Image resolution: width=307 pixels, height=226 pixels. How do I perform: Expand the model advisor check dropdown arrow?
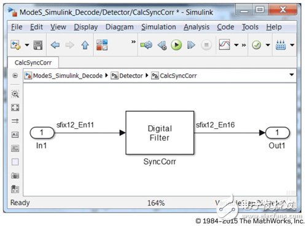tap(268, 45)
